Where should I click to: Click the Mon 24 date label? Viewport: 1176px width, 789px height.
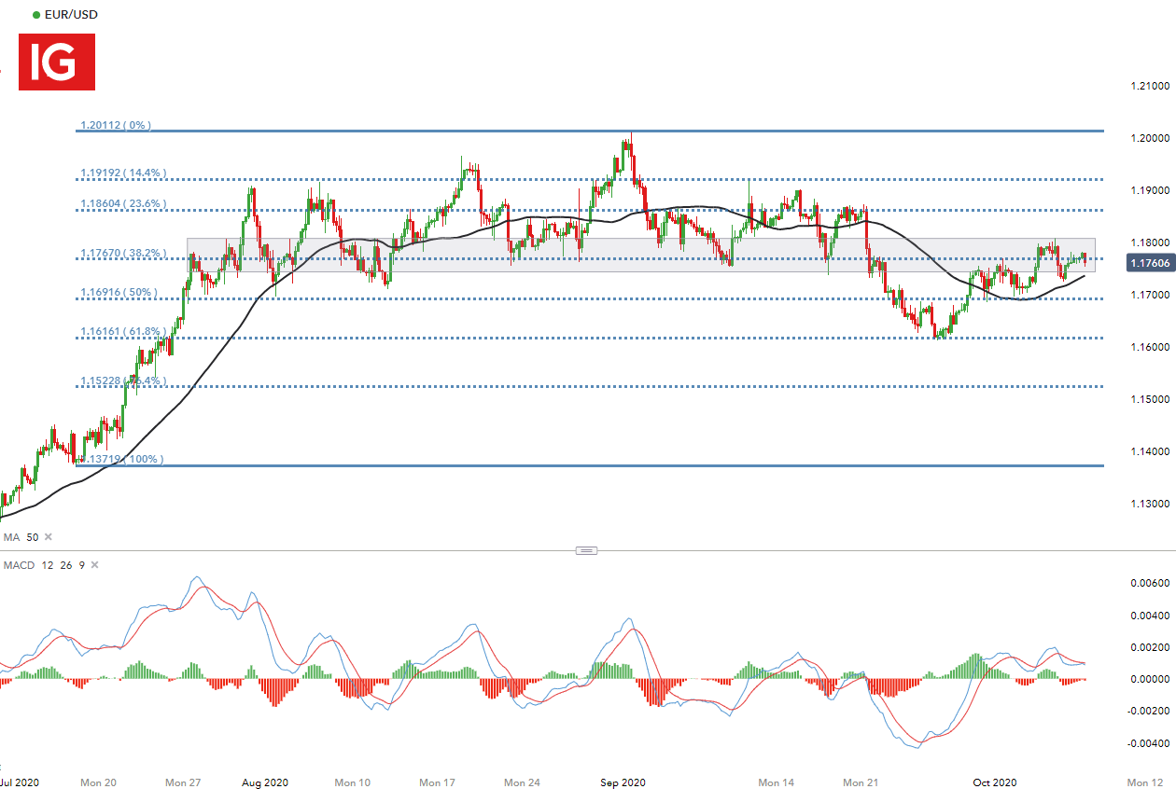(x=522, y=782)
